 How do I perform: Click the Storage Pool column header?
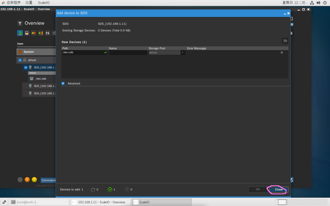click(157, 48)
